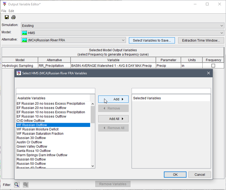Screen dimensions: 226x190
Task: Open the Edit menu
Action: (x=11, y=11)
